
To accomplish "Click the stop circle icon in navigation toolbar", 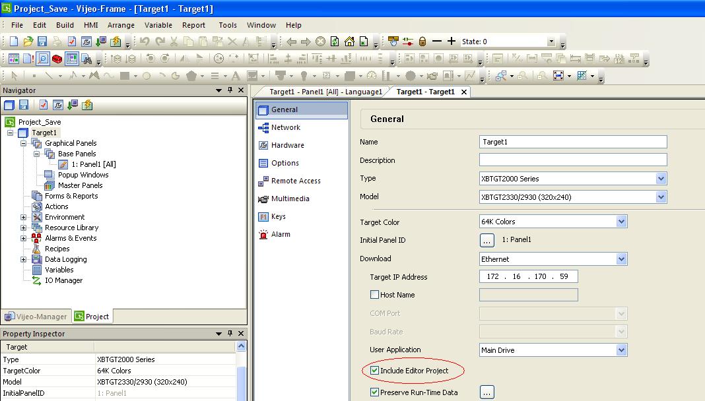I will [320, 42].
